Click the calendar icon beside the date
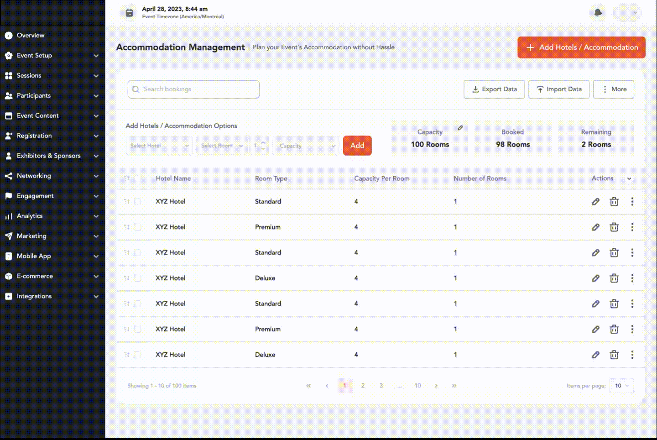This screenshot has width=657, height=440. click(130, 13)
